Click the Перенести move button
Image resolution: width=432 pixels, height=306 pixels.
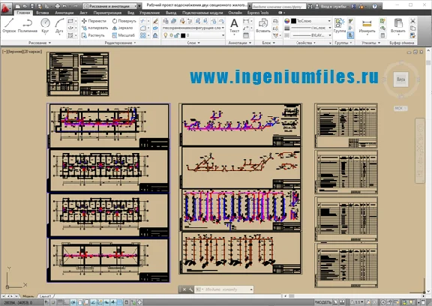(94, 21)
